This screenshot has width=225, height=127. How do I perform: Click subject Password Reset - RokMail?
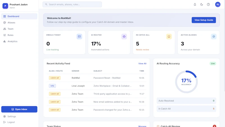pos(107,78)
